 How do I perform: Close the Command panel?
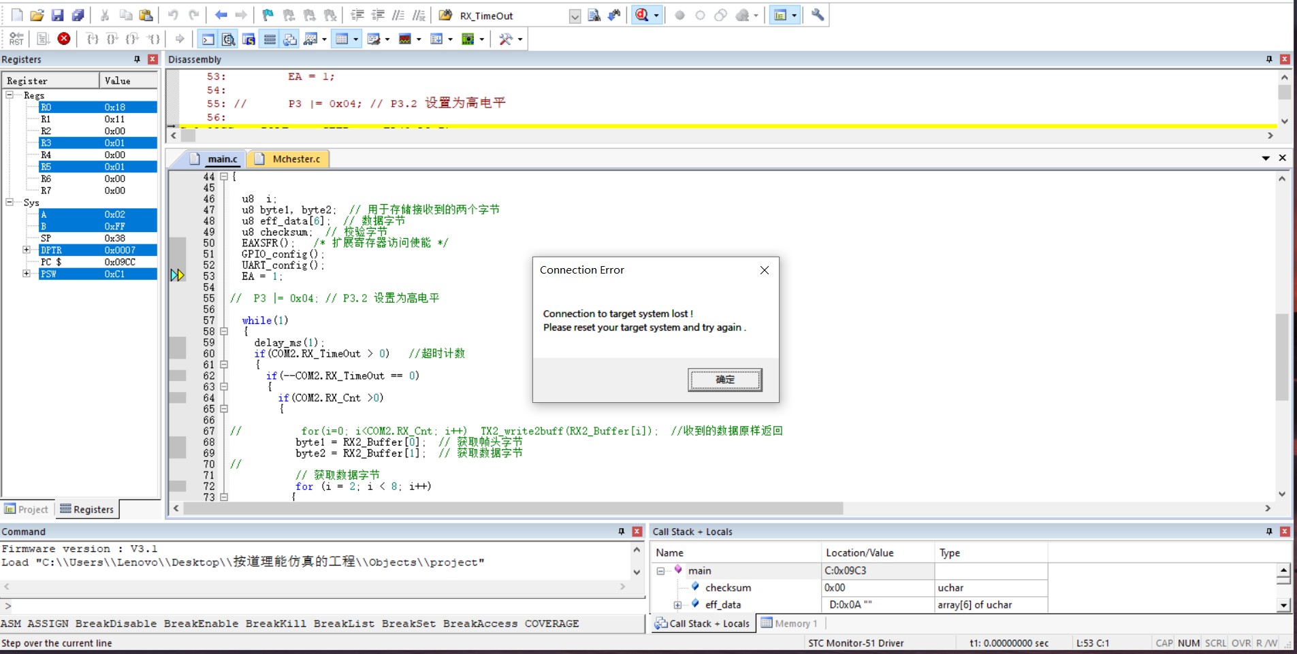pos(637,532)
